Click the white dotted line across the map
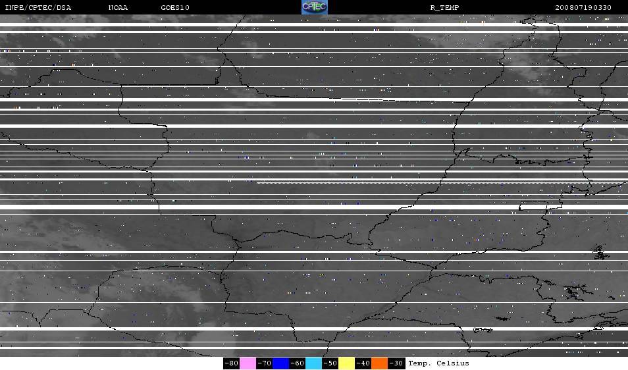The height and width of the screenshot is (370, 628). [x=421, y=182]
